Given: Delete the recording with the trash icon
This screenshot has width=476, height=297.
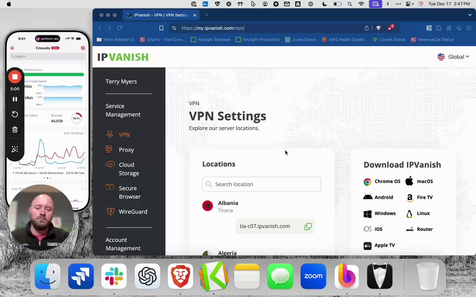Looking at the screenshot, I should [14, 130].
